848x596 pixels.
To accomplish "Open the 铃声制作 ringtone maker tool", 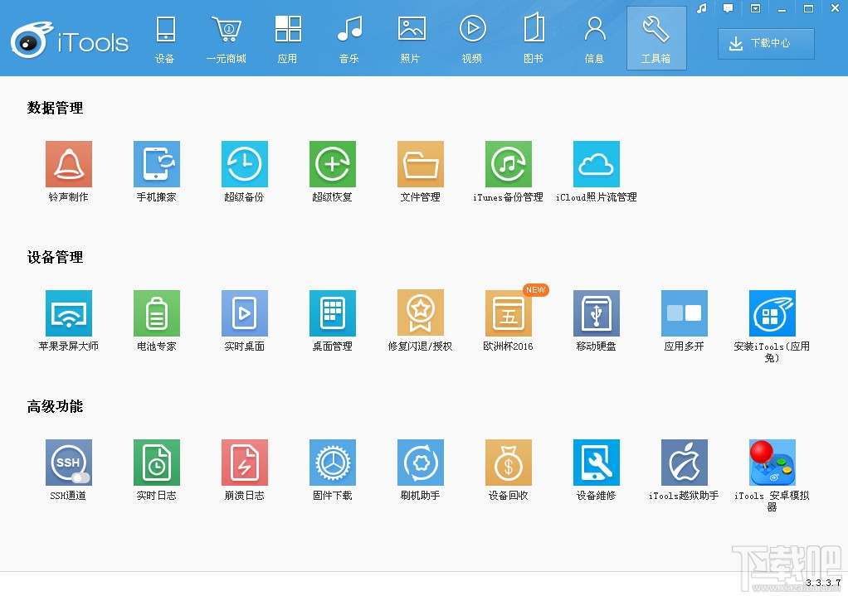I will click(x=69, y=162).
